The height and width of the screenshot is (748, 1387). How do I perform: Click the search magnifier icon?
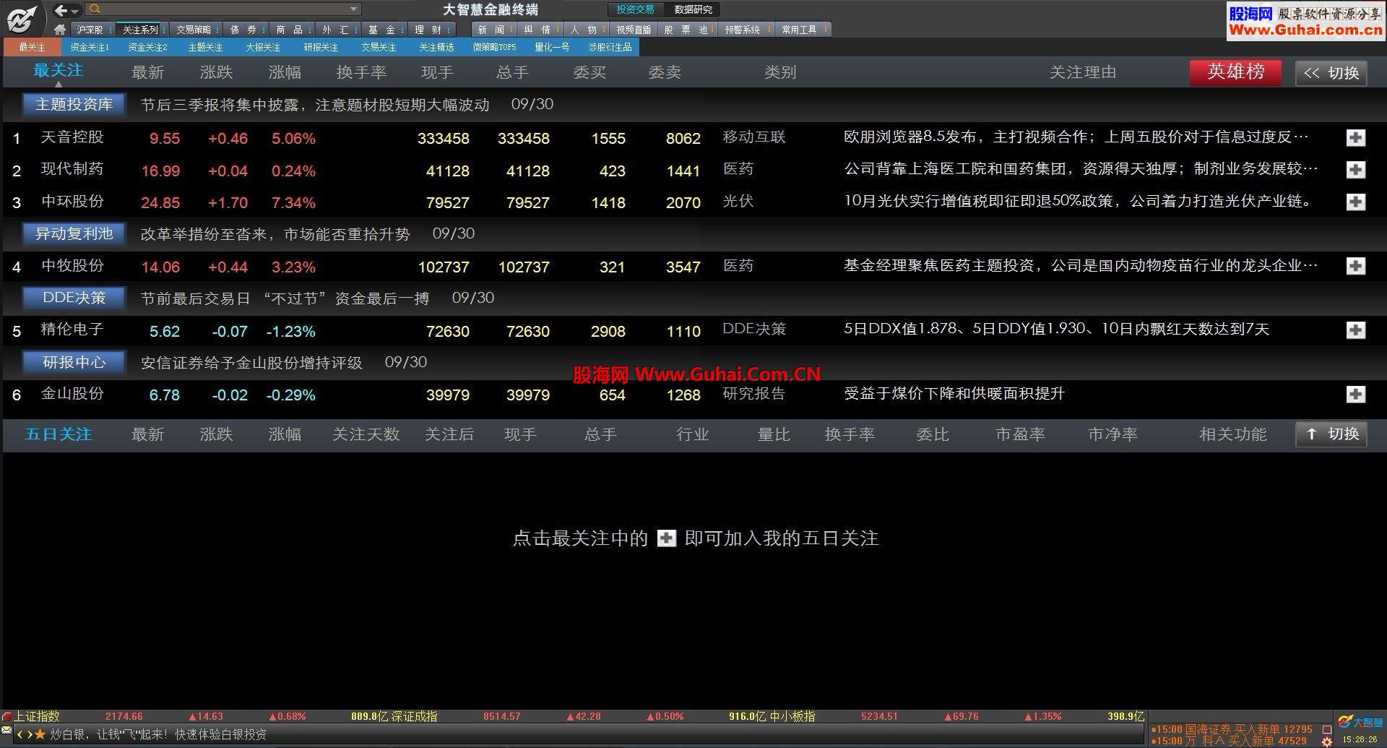(94, 9)
